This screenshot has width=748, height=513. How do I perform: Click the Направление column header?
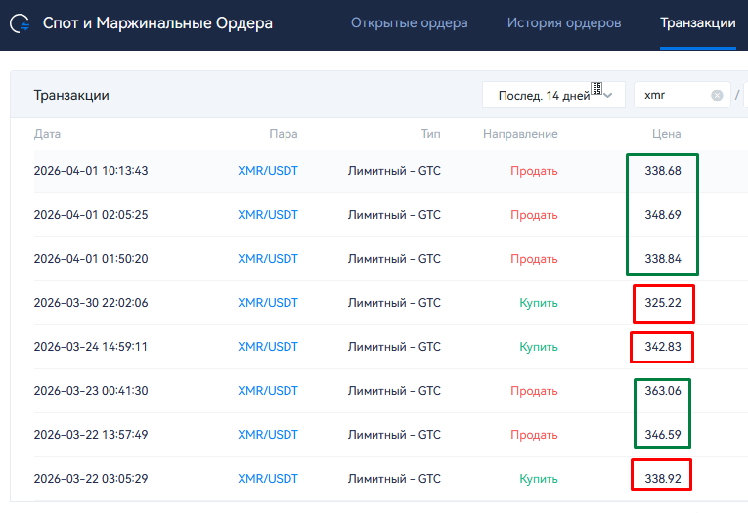click(520, 134)
